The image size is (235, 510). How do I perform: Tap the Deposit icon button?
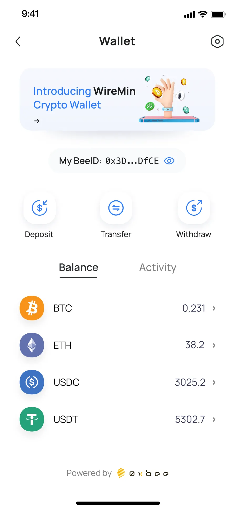coord(39,208)
